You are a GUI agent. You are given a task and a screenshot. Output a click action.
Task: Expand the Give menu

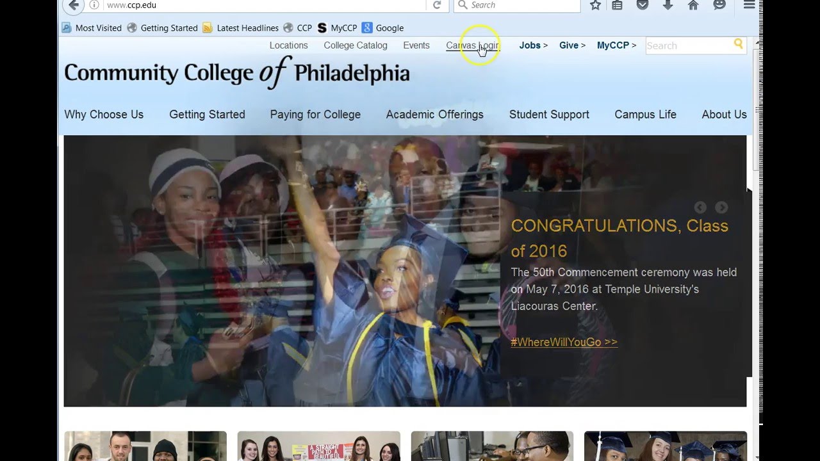tap(572, 45)
